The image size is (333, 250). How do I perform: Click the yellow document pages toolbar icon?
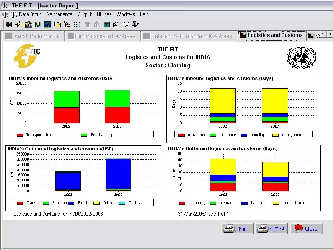[57, 25]
